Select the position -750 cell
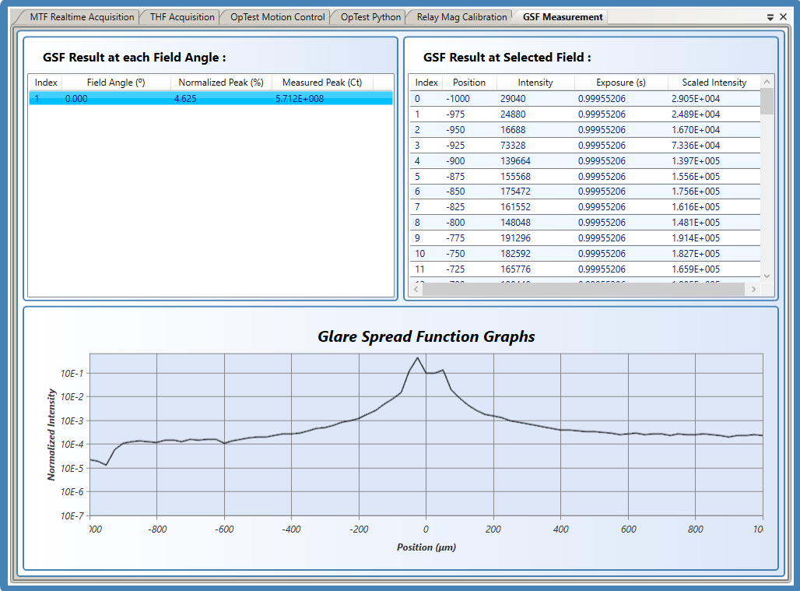This screenshot has height=591, width=800. [x=455, y=254]
